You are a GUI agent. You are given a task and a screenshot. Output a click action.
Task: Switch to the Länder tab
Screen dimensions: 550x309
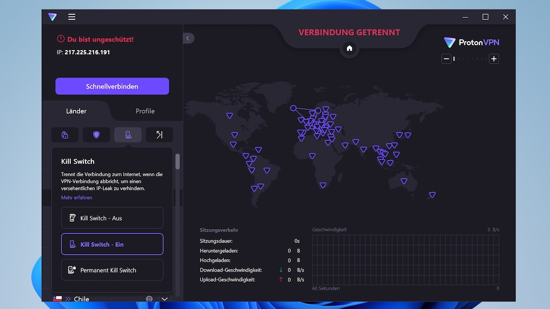76,111
